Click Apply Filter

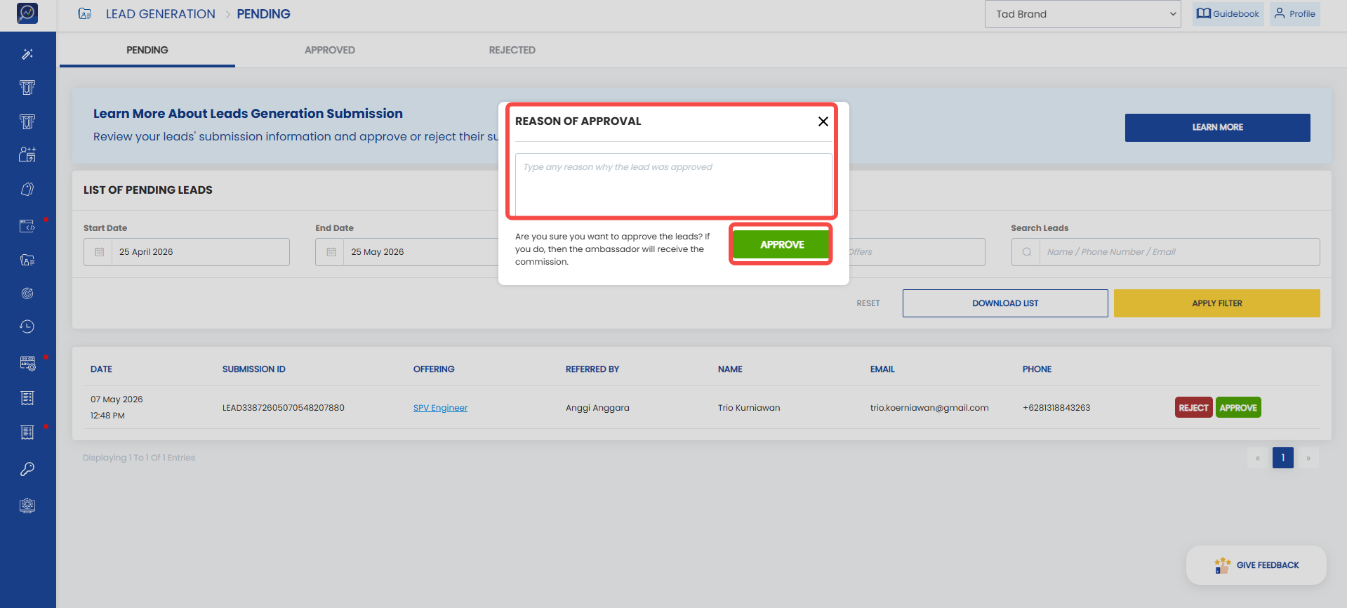[1217, 303]
